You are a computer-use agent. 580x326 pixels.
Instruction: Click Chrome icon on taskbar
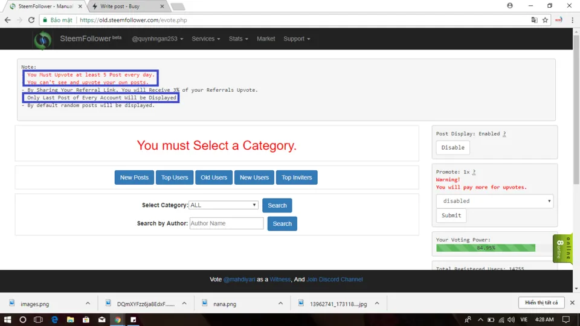point(118,319)
